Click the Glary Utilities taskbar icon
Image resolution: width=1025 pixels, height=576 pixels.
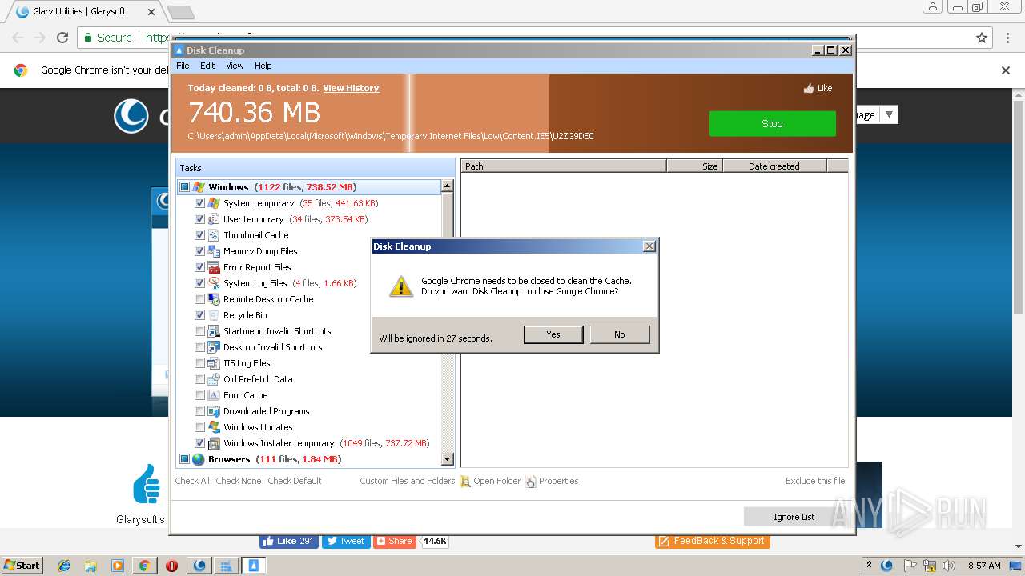(x=199, y=566)
